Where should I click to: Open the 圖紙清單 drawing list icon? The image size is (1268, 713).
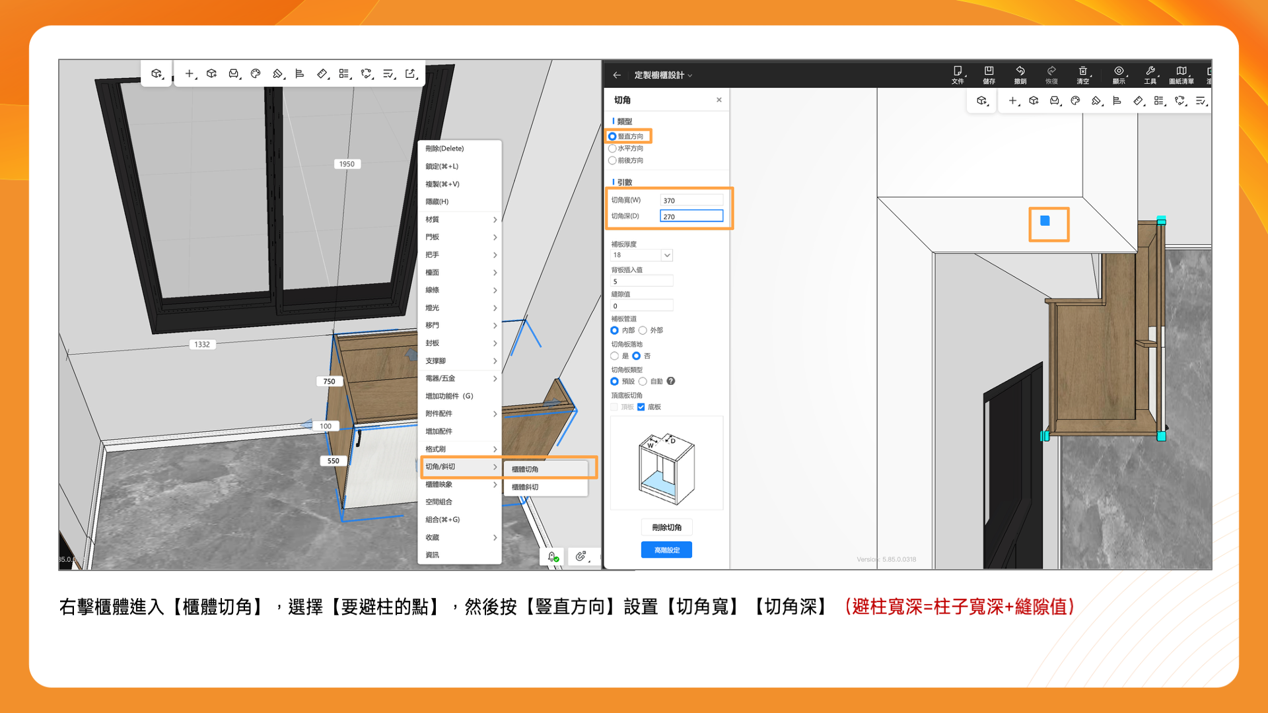pos(1181,71)
